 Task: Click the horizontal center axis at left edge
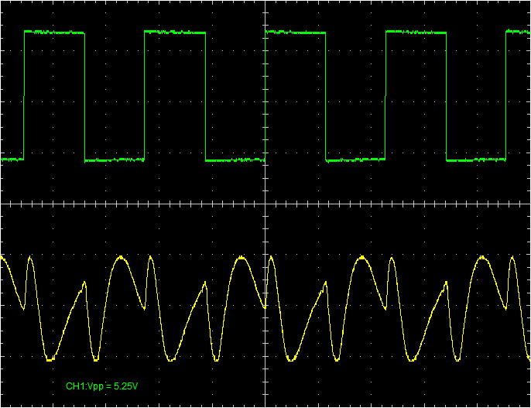[x=3, y=204]
